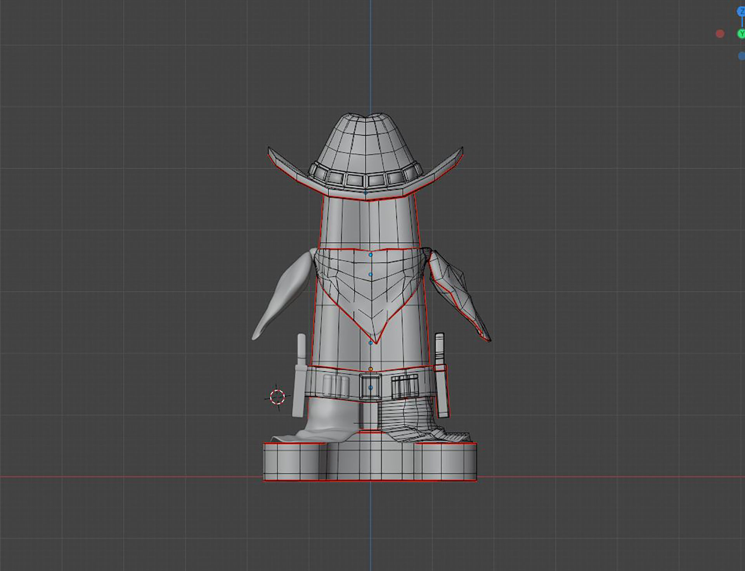Select the cowboy hat crown mesh
This screenshot has height=571, width=745.
[365, 142]
